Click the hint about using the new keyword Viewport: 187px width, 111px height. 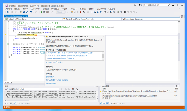pyautogui.click(x=67, y=55)
